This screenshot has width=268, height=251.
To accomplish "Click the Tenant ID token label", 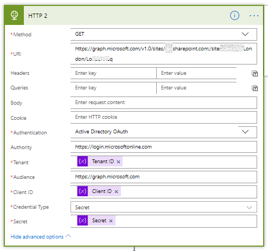I will 103,161.
